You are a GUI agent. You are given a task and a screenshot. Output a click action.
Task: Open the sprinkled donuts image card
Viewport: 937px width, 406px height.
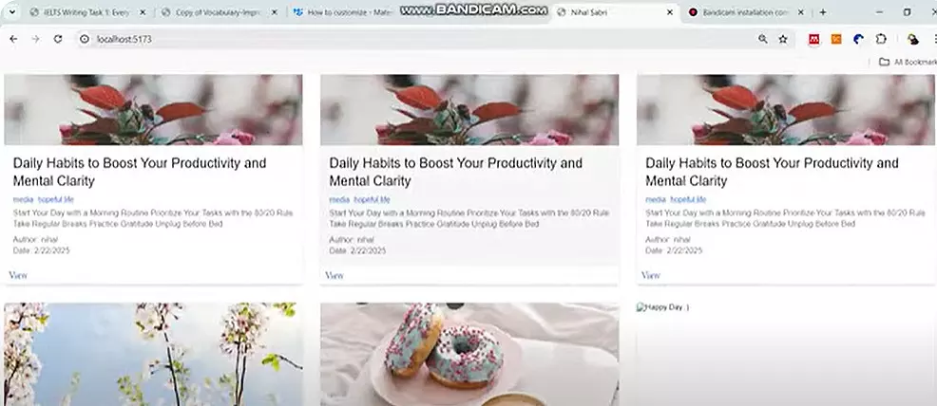click(x=469, y=354)
